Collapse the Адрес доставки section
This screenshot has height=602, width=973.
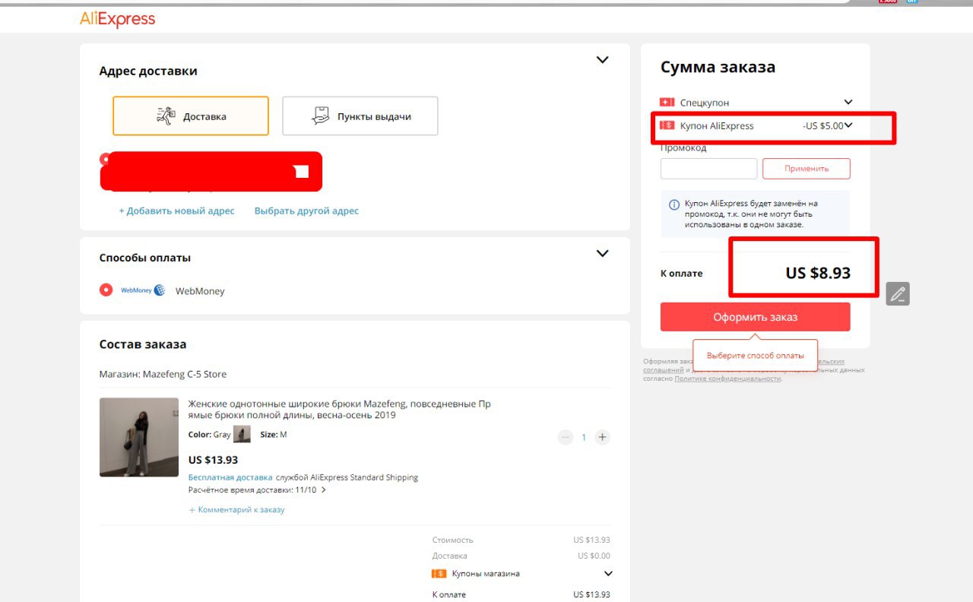pyautogui.click(x=602, y=60)
